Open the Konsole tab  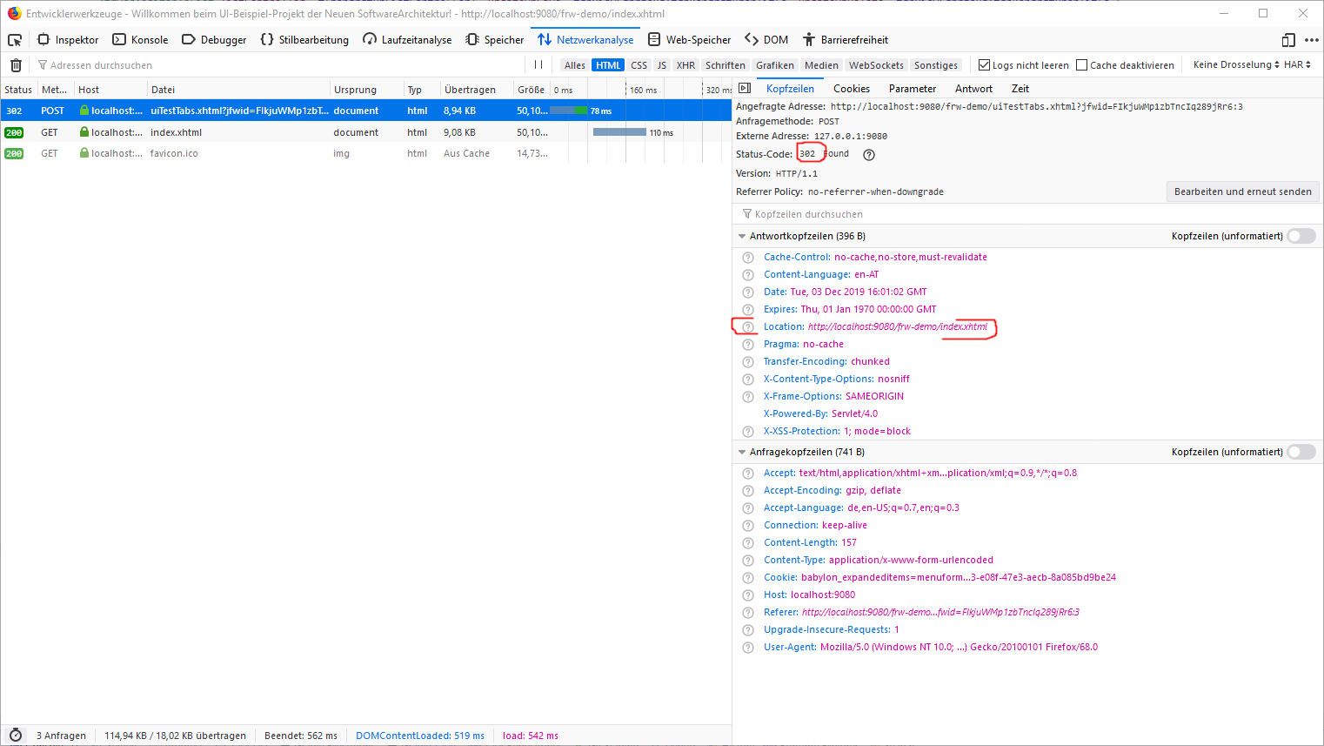[140, 40]
